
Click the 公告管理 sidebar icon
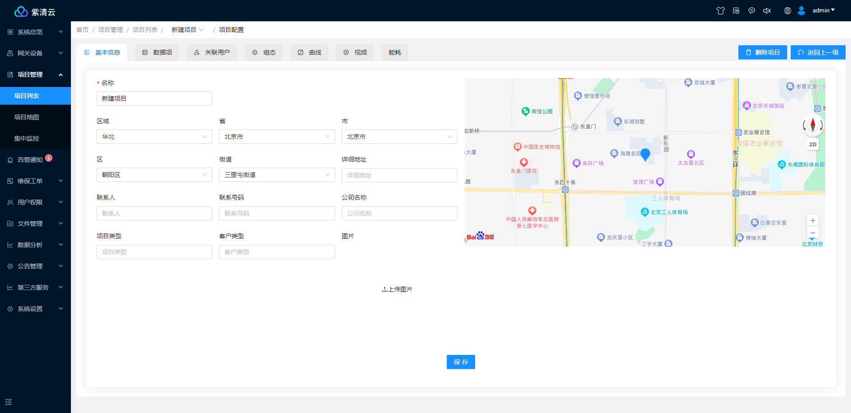tap(10, 266)
